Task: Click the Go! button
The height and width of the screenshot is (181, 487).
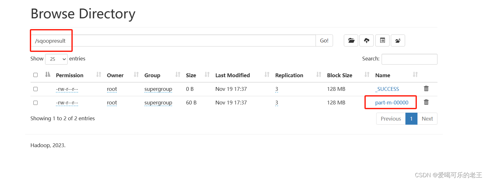Action: (324, 41)
